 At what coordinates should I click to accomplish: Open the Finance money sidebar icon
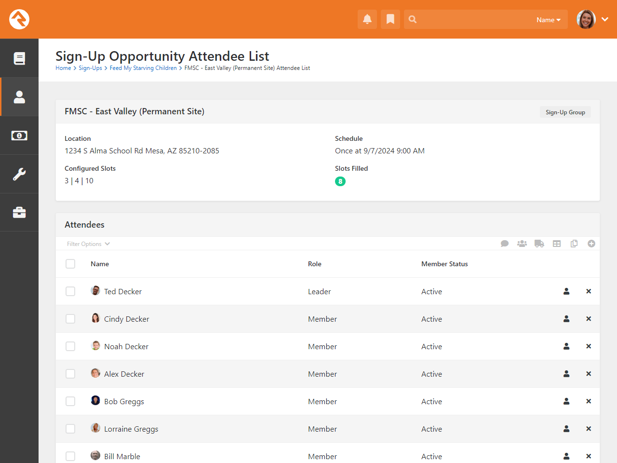click(19, 136)
